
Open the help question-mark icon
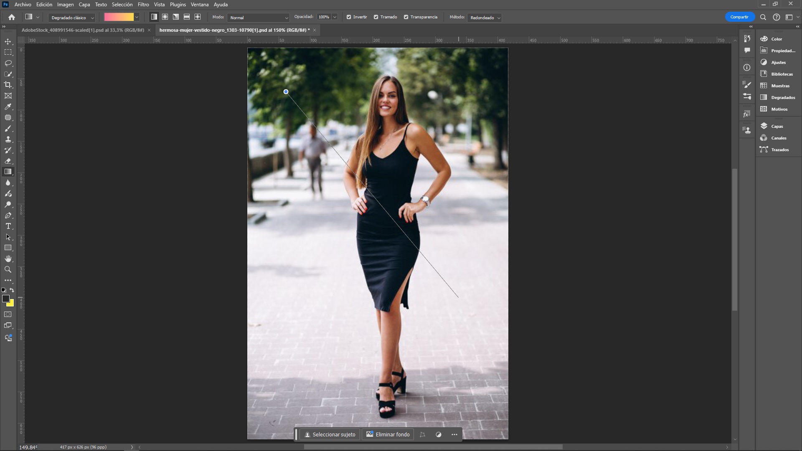(x=777, y=17)
